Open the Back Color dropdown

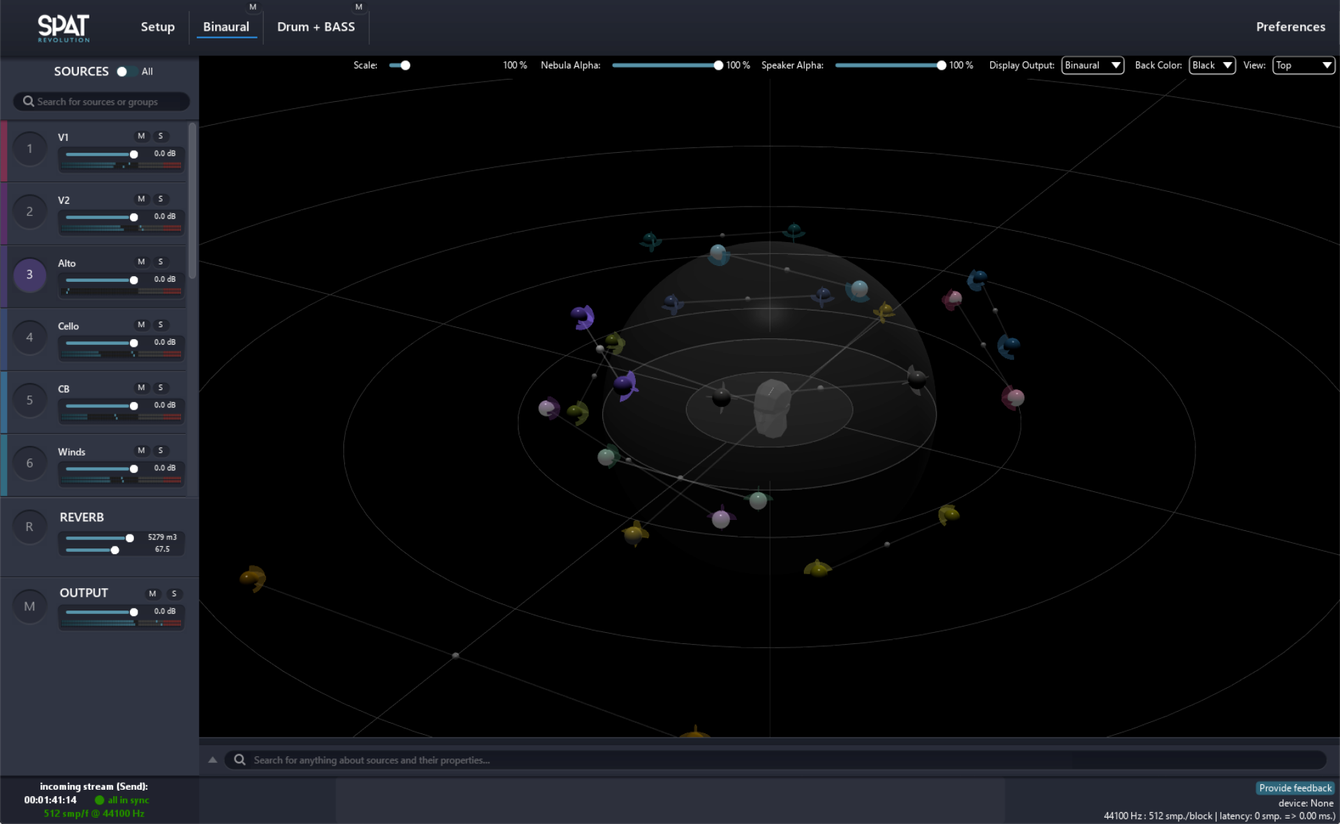coord(1212,65)
